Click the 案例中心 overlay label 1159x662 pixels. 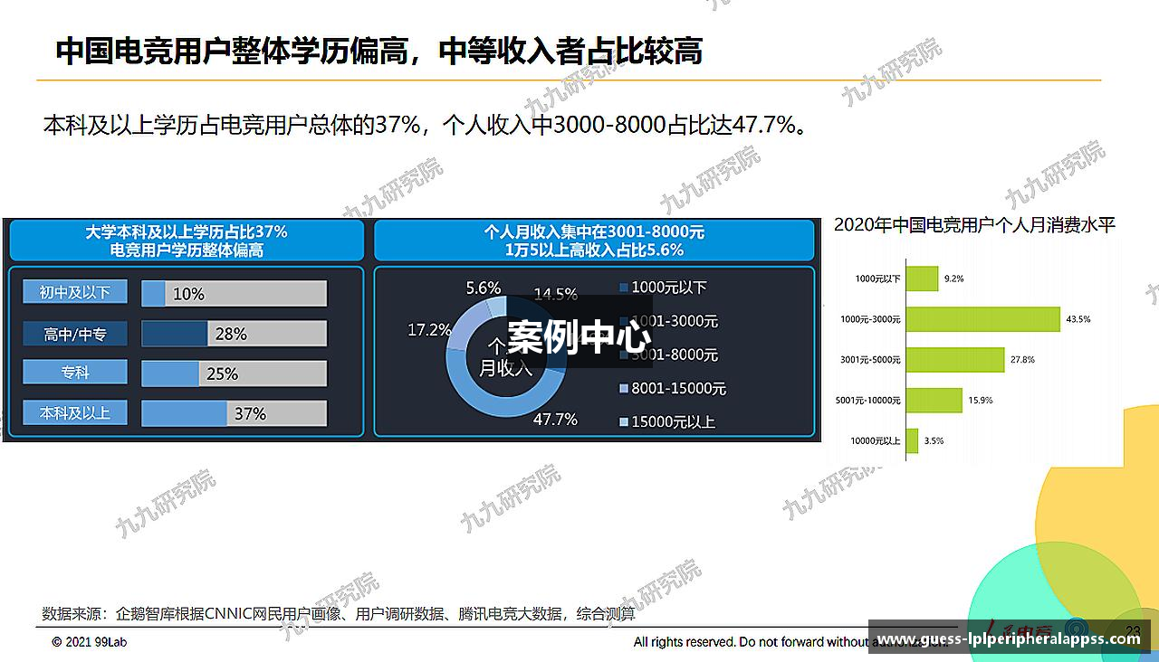point(578,336)
